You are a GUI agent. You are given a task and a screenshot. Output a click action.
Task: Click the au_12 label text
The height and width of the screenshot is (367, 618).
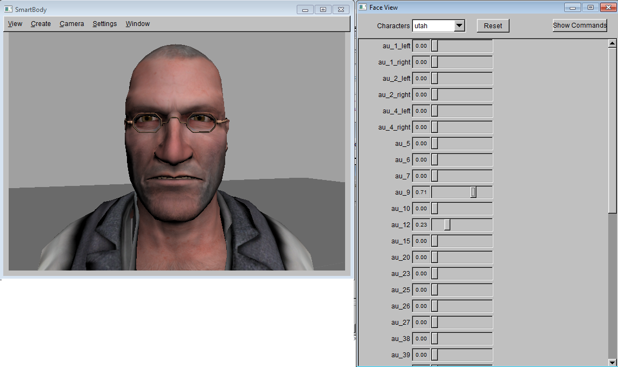[400, 225]
